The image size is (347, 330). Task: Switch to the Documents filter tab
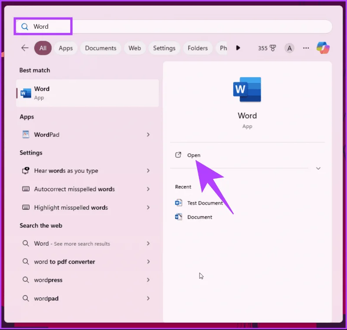tap(101, 48)
